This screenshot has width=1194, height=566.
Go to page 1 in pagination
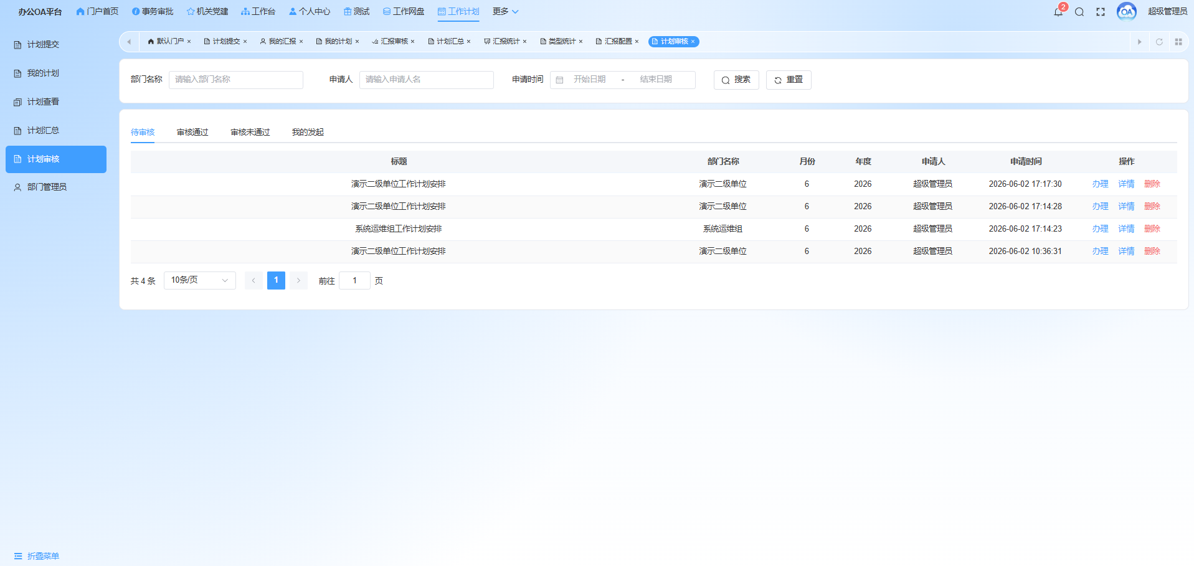(276, 281)
